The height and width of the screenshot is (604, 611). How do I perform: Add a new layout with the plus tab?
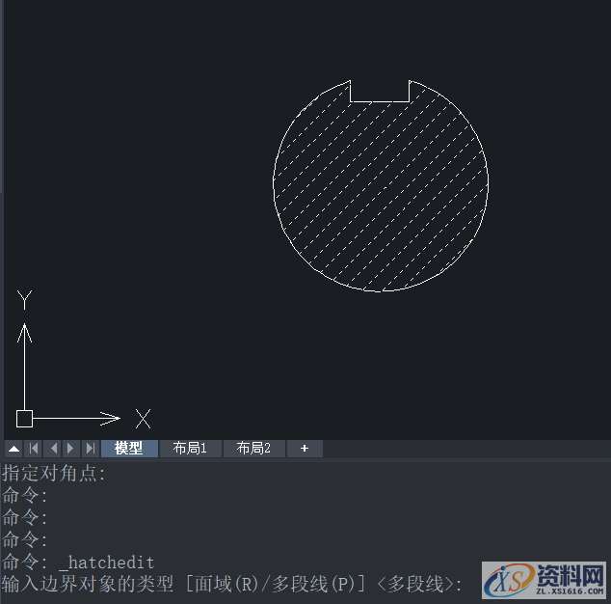pyautogui.click(x=305, y=449)
